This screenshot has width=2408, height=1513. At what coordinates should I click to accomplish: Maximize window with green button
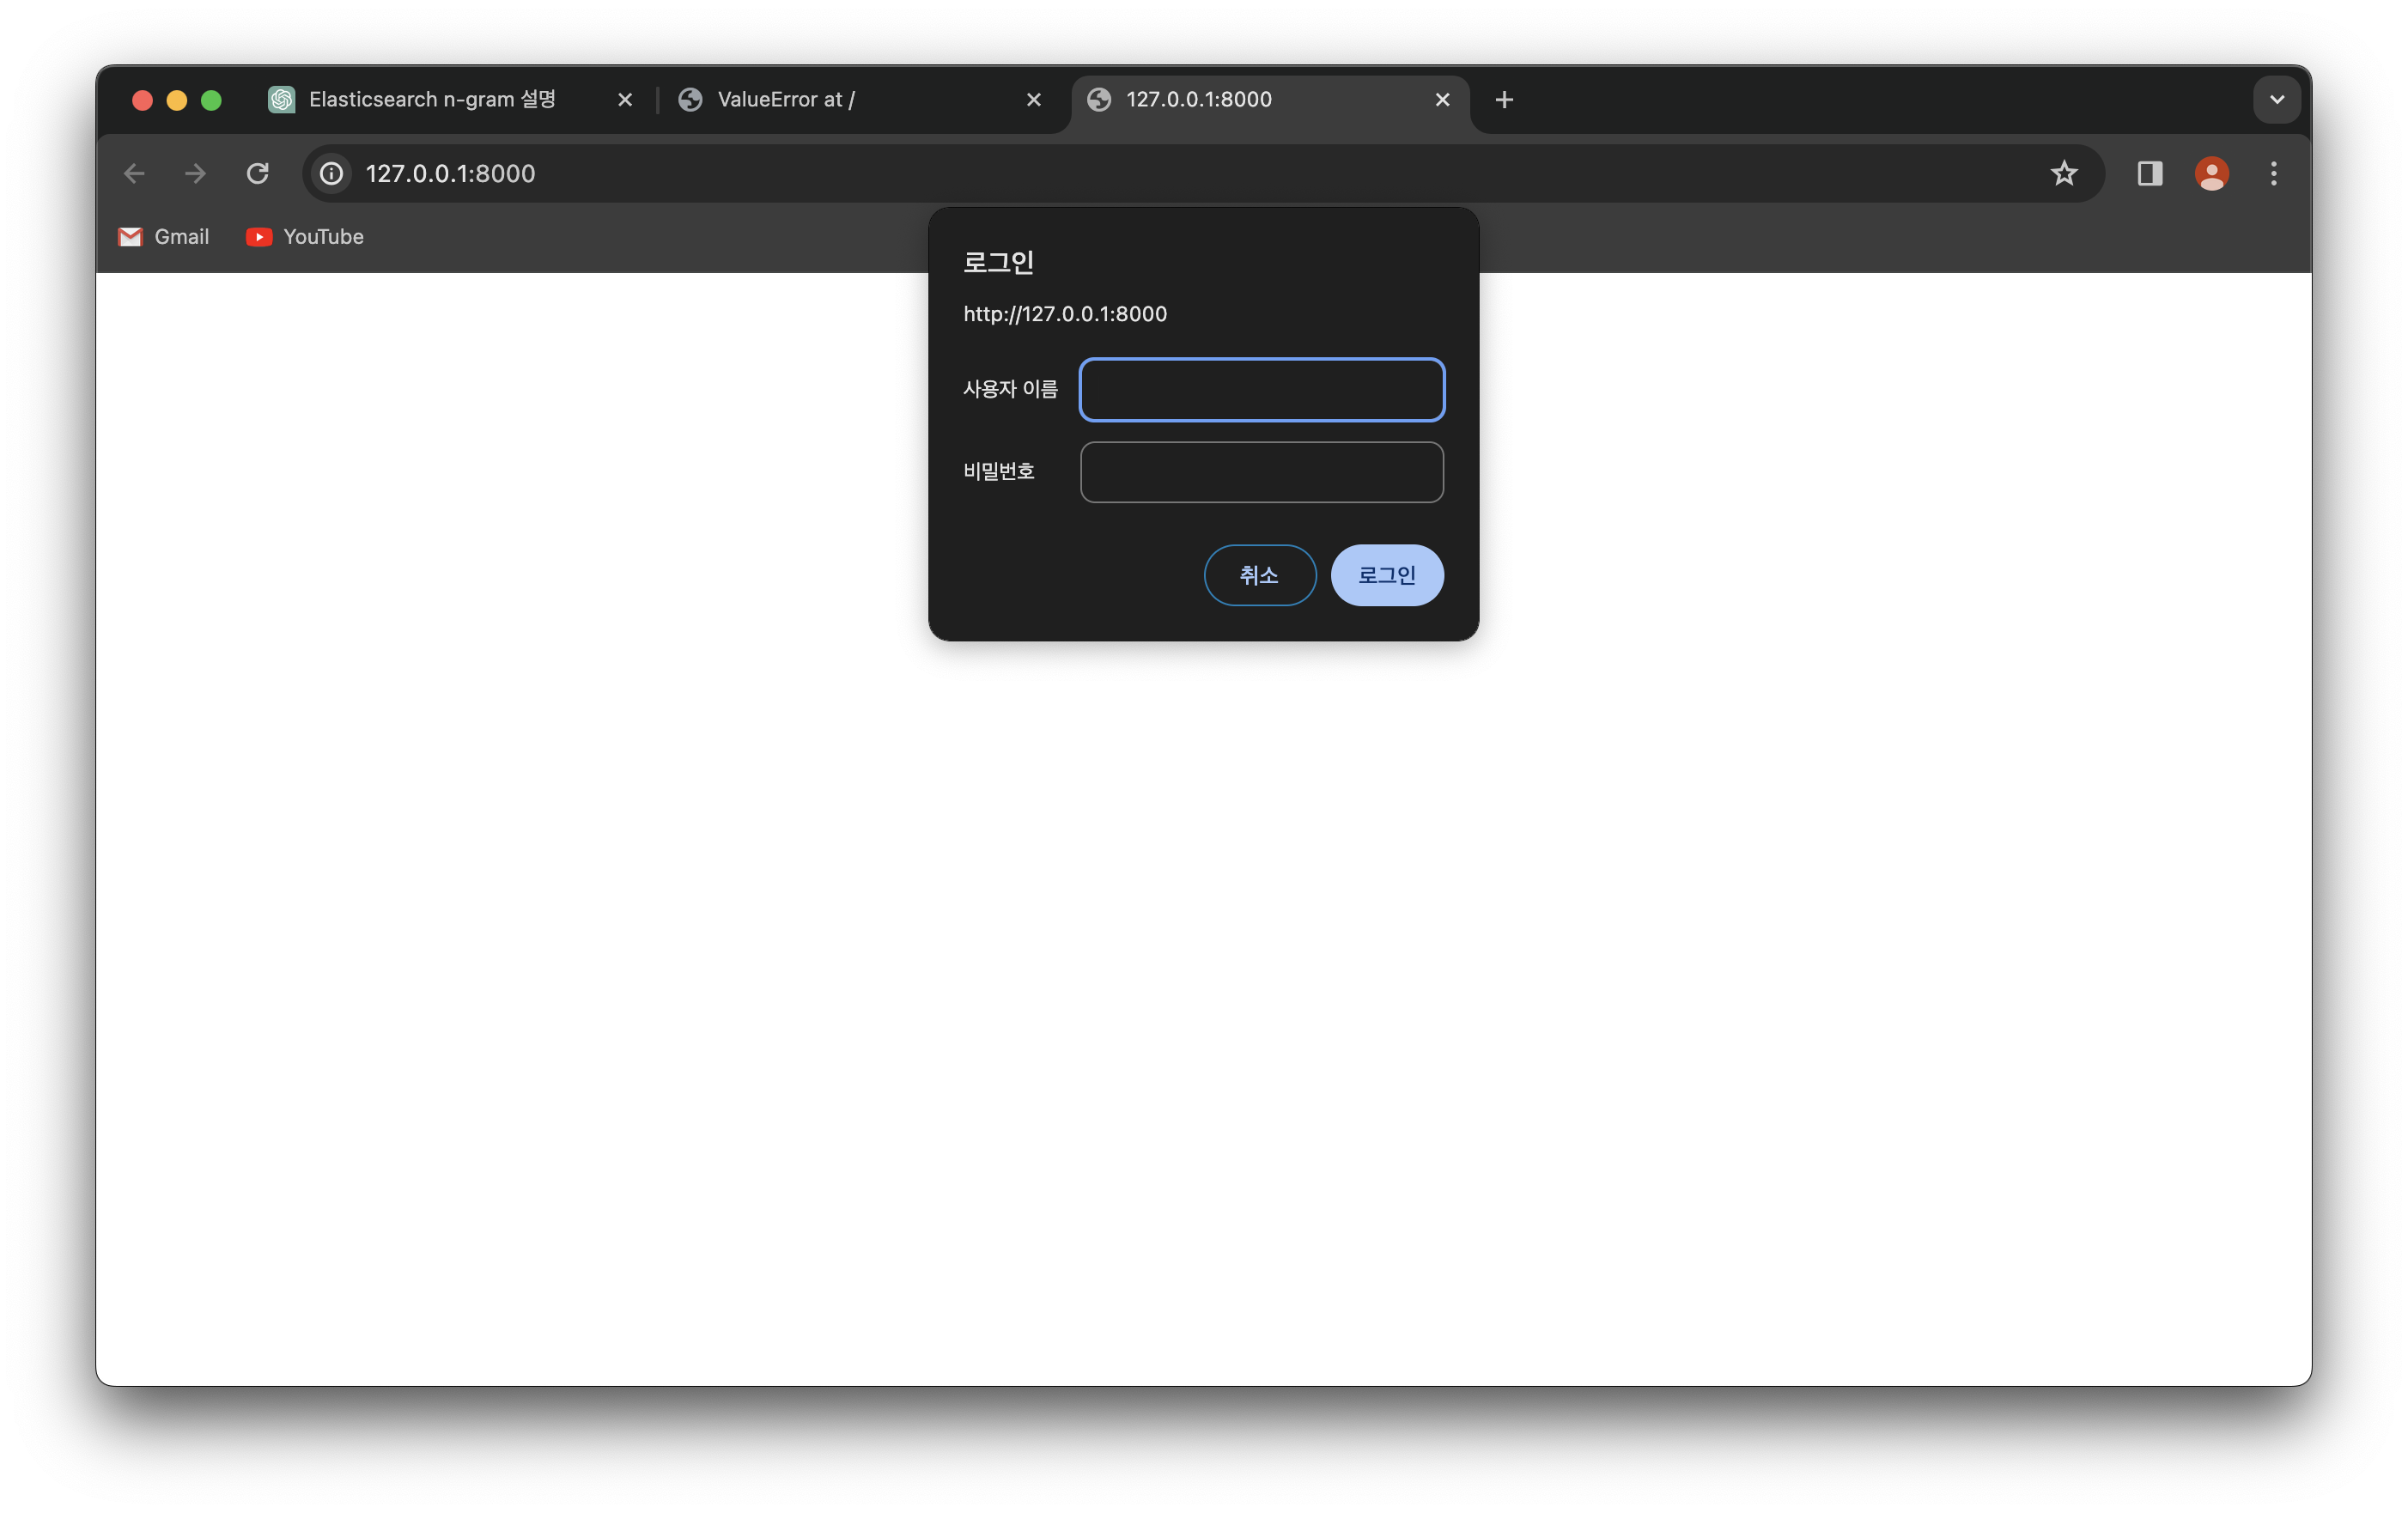pos(211,100)
